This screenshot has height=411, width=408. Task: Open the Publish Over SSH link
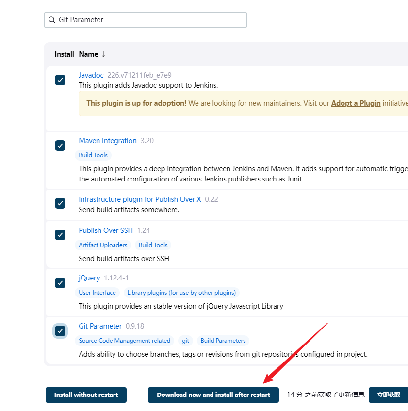click(106, 230)
